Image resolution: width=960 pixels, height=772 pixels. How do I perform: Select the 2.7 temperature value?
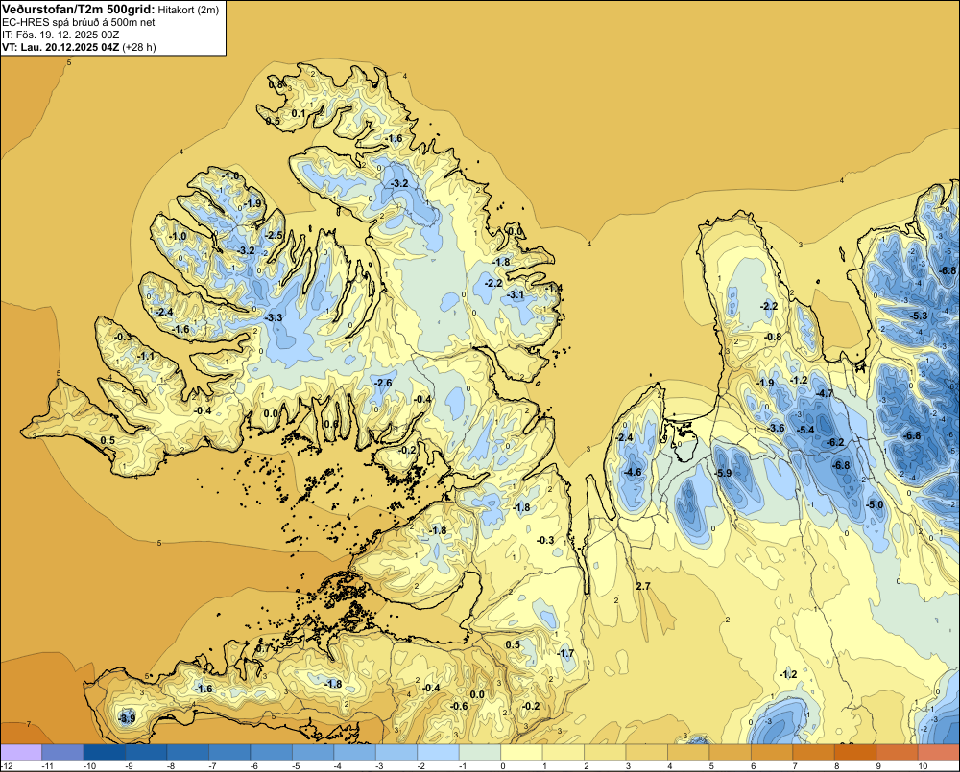coord(643,586)
